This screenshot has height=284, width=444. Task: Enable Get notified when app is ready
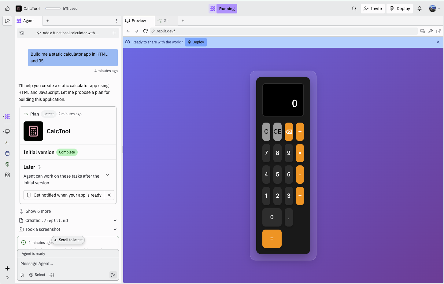pos(64,195)
